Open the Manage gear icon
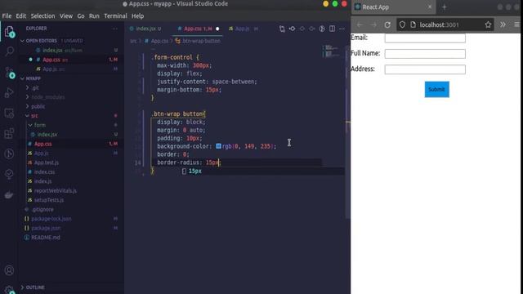523x294 pixels. pos(9,289)
